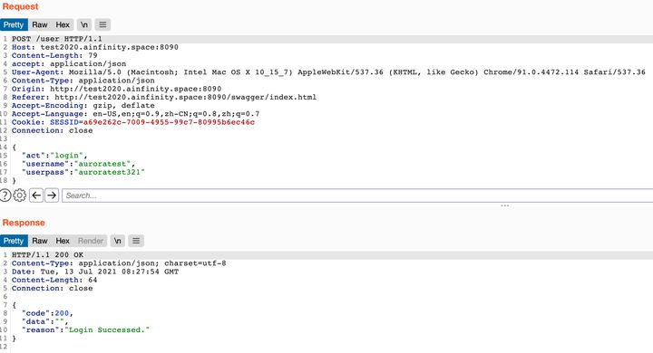Viewport: 653px width, 353px height.
Task: Go to previous search match arrow
Action: click(x=36, y=195)
